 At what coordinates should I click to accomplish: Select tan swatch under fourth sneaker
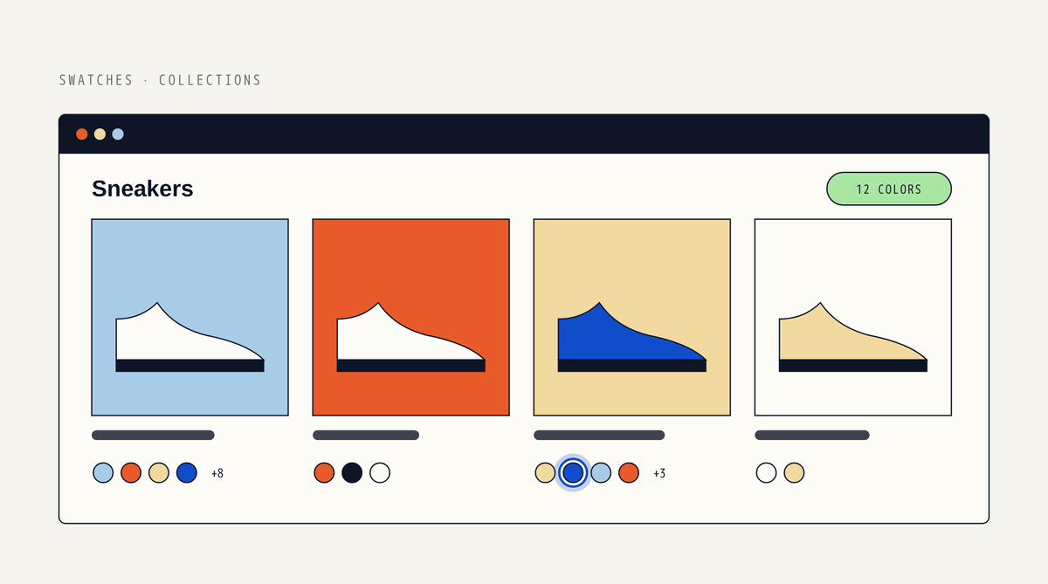tap(794, 473)
